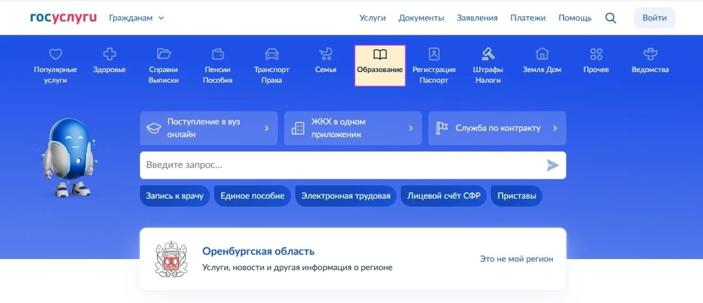Choose the Запись к врачу quick chip

click(175, 196)
